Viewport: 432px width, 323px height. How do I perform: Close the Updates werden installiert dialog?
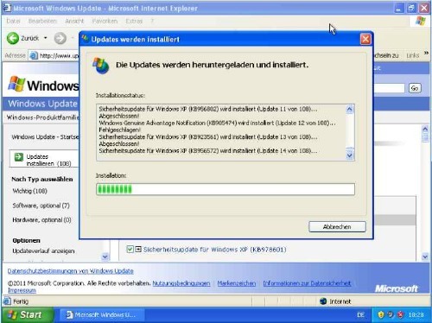pyautogui.click(x=365, y=39)
